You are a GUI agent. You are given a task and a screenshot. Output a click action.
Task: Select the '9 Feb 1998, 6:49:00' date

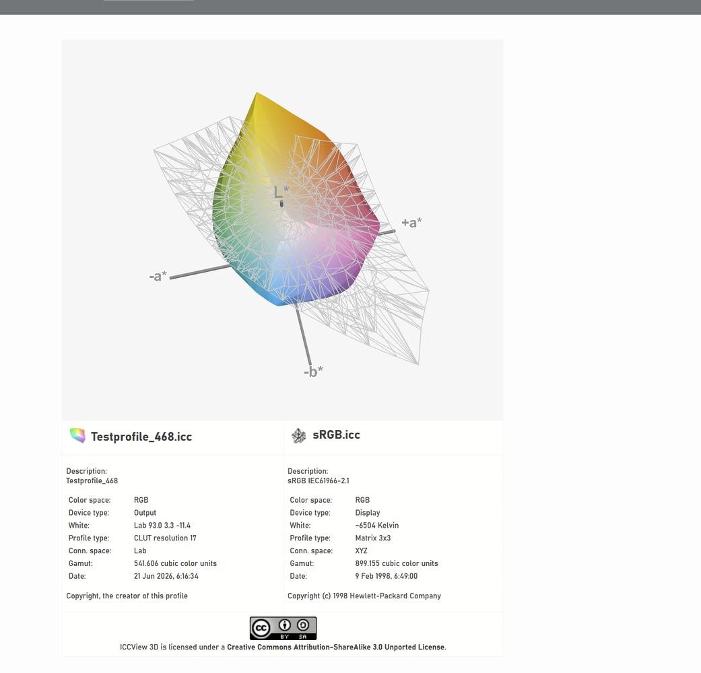(x=387, y=576)
